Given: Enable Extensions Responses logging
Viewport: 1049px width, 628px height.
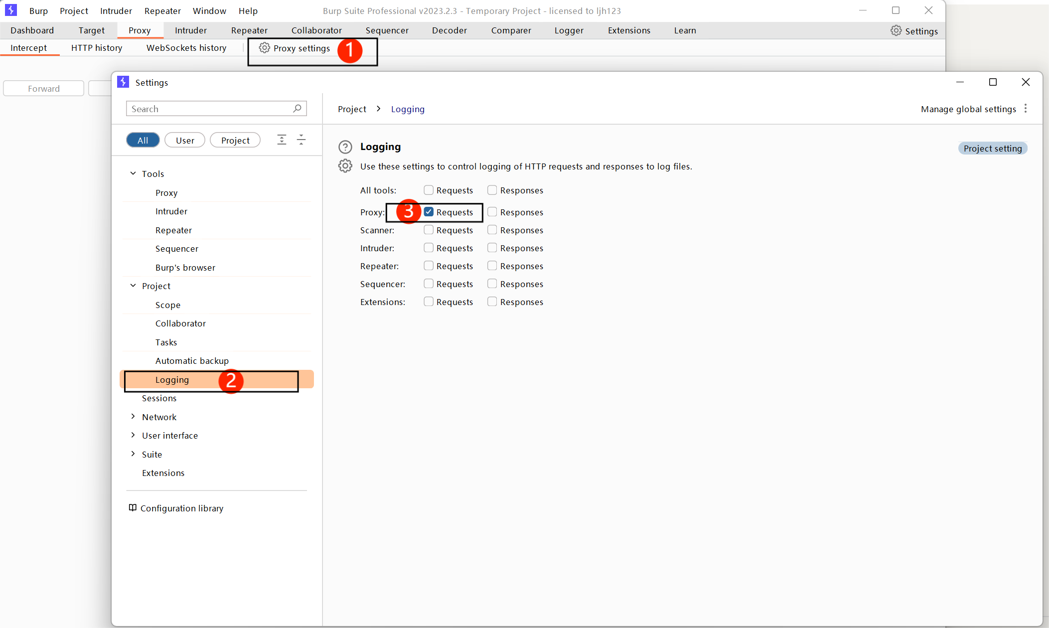Looking at the screenshot, I should 492,302.
